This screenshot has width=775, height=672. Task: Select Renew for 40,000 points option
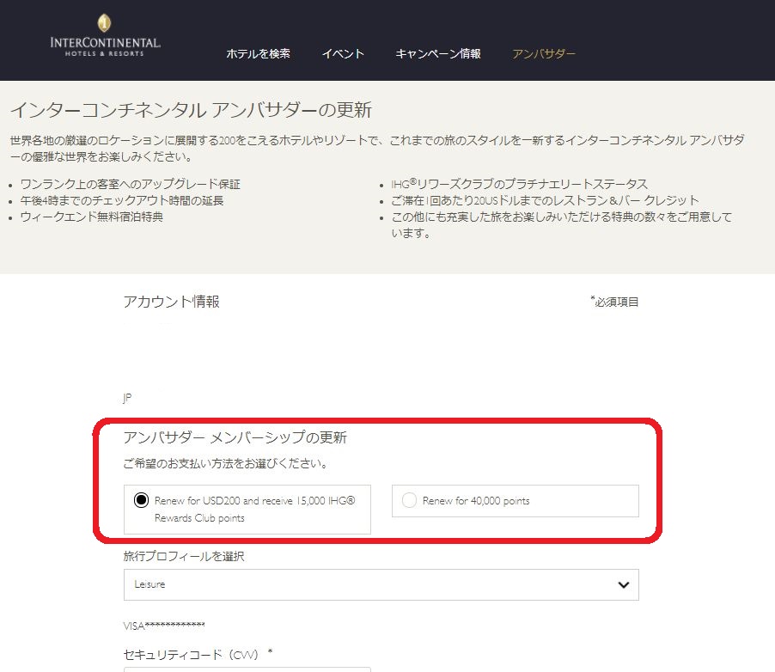[515, 501]
